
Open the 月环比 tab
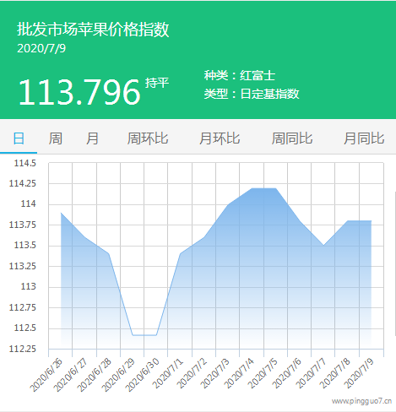point(220,138)
